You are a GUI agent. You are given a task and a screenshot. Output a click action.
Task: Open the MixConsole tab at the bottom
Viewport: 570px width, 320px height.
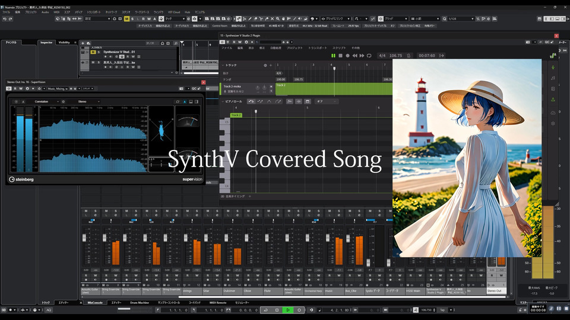[x=95, y=302]
